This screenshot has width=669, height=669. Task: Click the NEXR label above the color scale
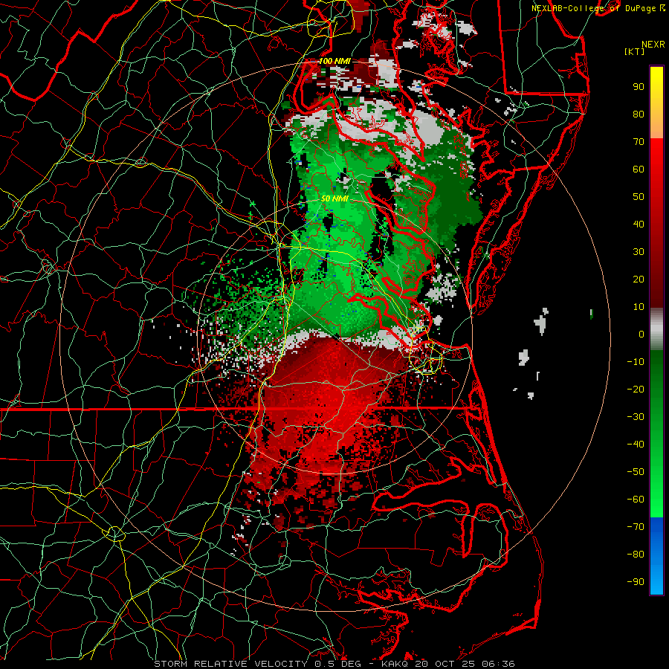(x=653, y=45)
